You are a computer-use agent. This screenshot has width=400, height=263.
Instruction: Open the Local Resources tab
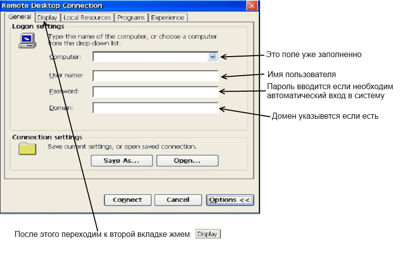87,18
